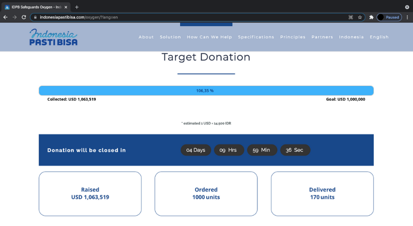Open the Extensions puzzle icon
Image resolution: width=413 pixels, height=226 pixels.
click(372, 17)
